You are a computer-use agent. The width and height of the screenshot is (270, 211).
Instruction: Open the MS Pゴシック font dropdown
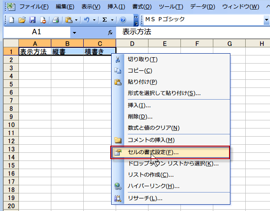tap(266, 20)
